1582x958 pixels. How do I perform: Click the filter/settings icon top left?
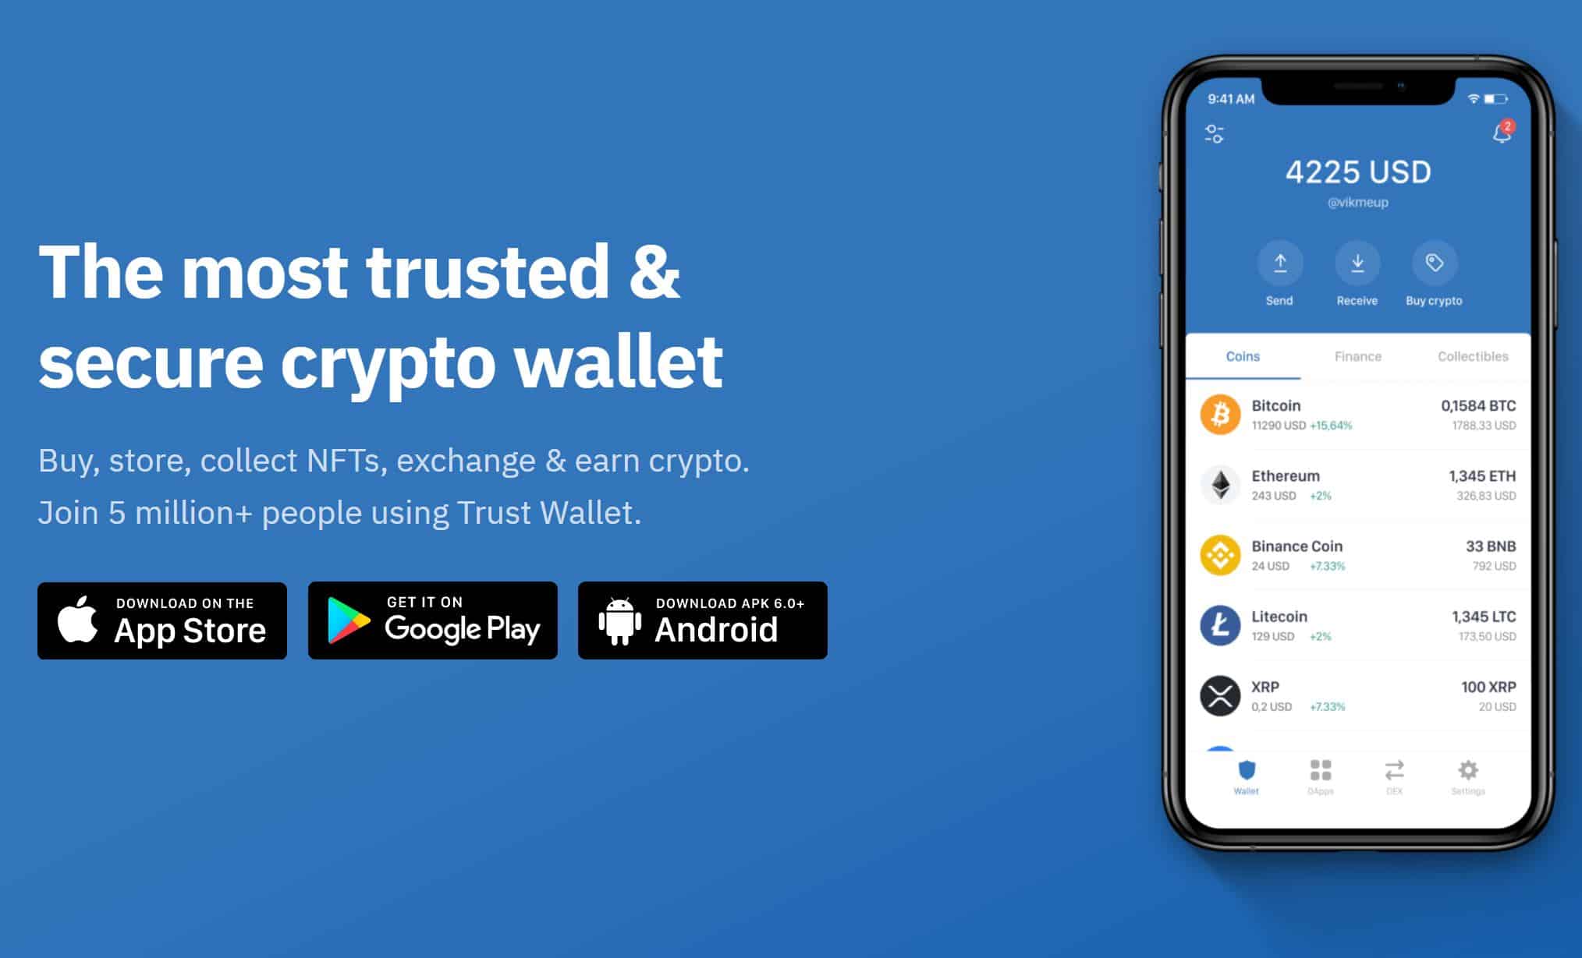coord(1215,134)
